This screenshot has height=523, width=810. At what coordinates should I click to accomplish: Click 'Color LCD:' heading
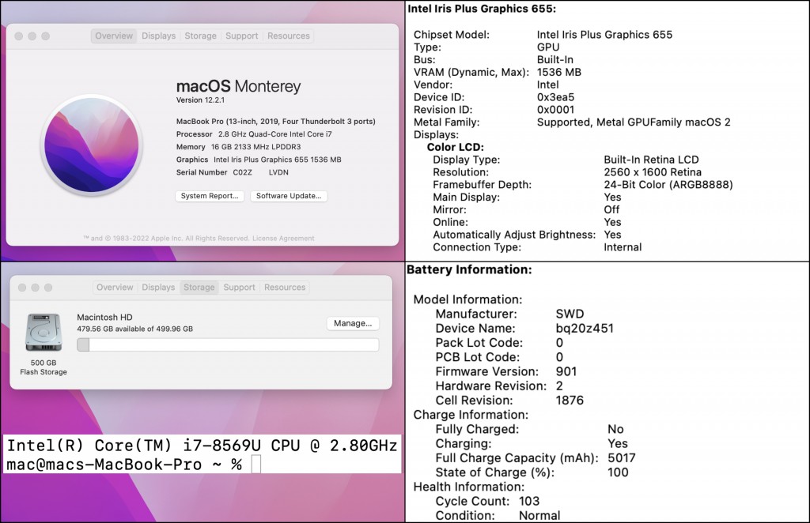click(x=455, y=147)
